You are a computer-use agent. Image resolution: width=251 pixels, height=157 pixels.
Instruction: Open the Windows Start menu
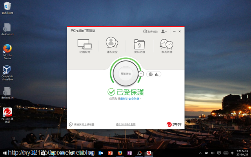(x=5, y=153)
